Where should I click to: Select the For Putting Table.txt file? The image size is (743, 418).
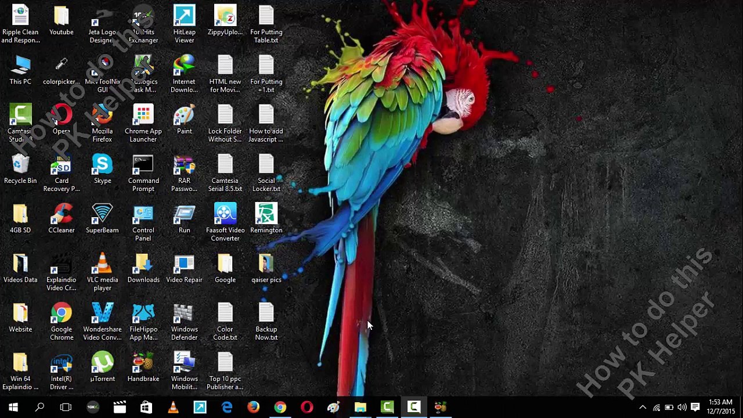click(x=266, y=24)
